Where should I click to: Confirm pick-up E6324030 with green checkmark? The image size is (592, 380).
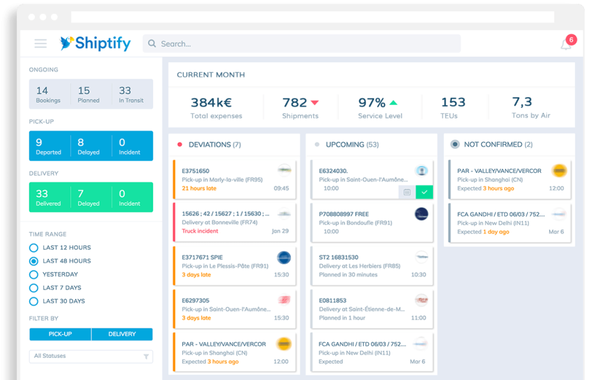(x=425, y=192)
